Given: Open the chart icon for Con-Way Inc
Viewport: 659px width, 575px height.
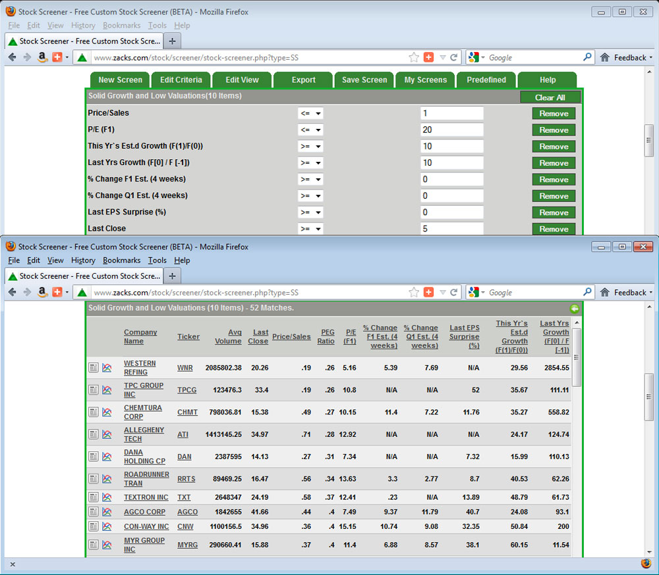Looking at the screenshot, I should coord(107,526).
